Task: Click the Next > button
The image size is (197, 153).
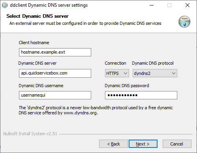Action: (143, 144)
